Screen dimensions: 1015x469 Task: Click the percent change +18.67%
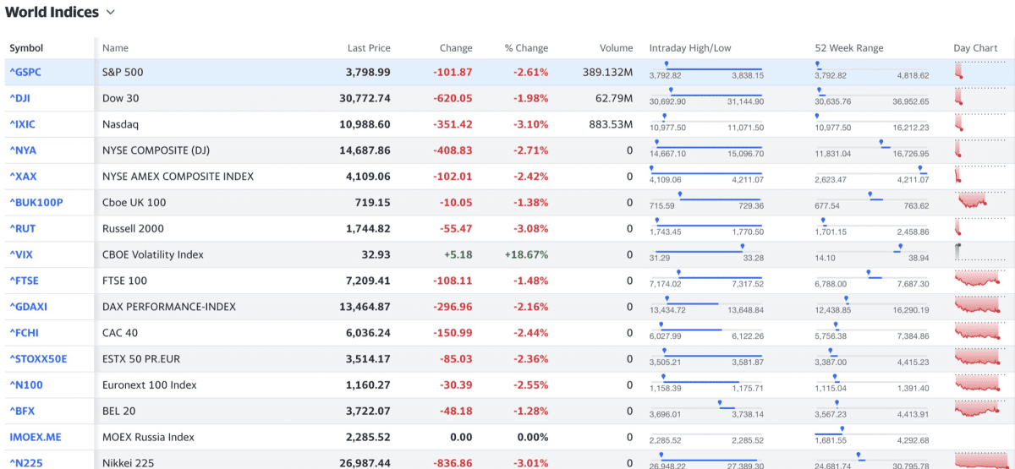tap(526, 255)
